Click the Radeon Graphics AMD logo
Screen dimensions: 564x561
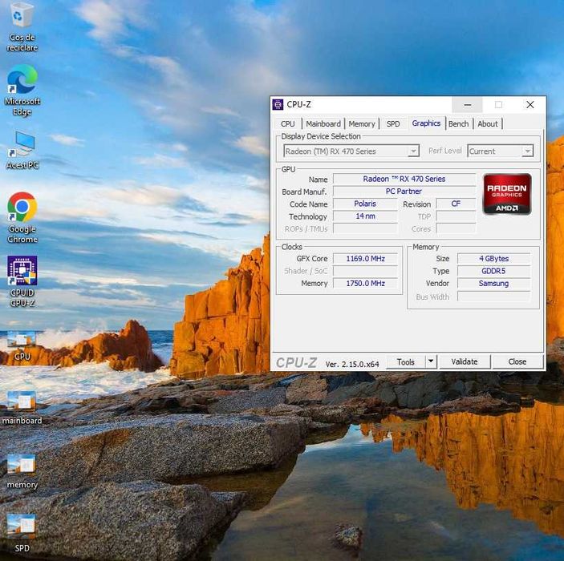(507, 194)
